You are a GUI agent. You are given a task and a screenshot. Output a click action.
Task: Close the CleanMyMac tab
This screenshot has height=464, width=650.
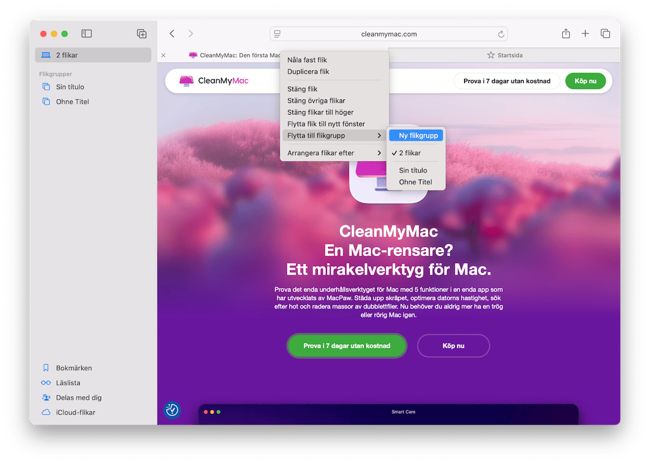click(164, 55)
